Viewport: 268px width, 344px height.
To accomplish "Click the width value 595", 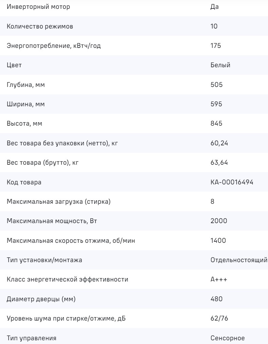I will coord(216,104).
